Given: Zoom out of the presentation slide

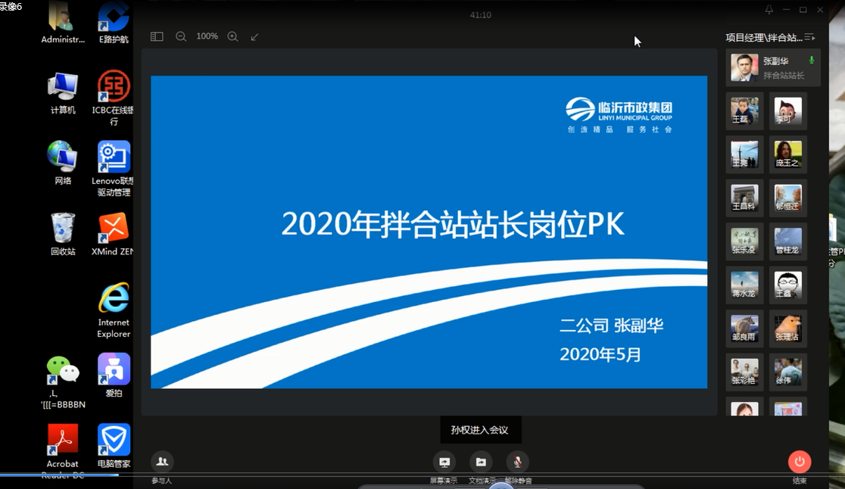Looking at the screenshot, I should pos(181,36).
